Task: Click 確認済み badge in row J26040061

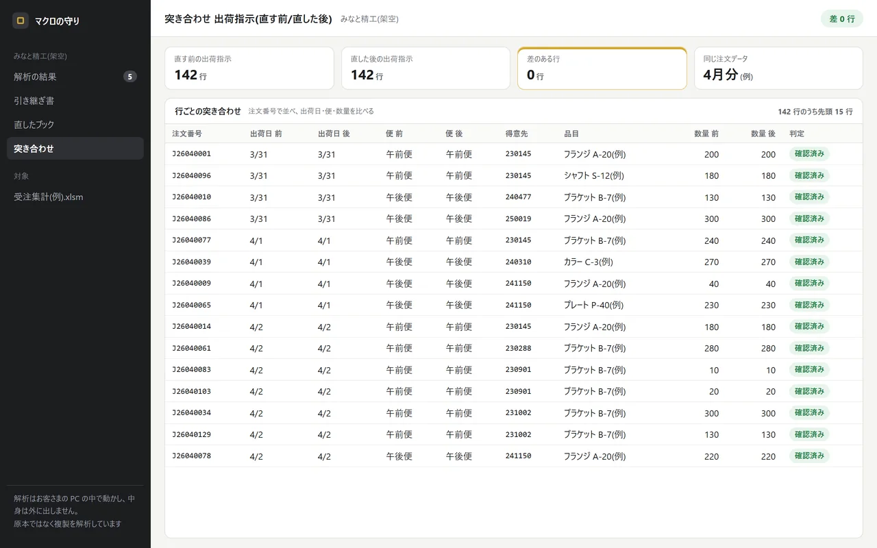Action: 809,348
